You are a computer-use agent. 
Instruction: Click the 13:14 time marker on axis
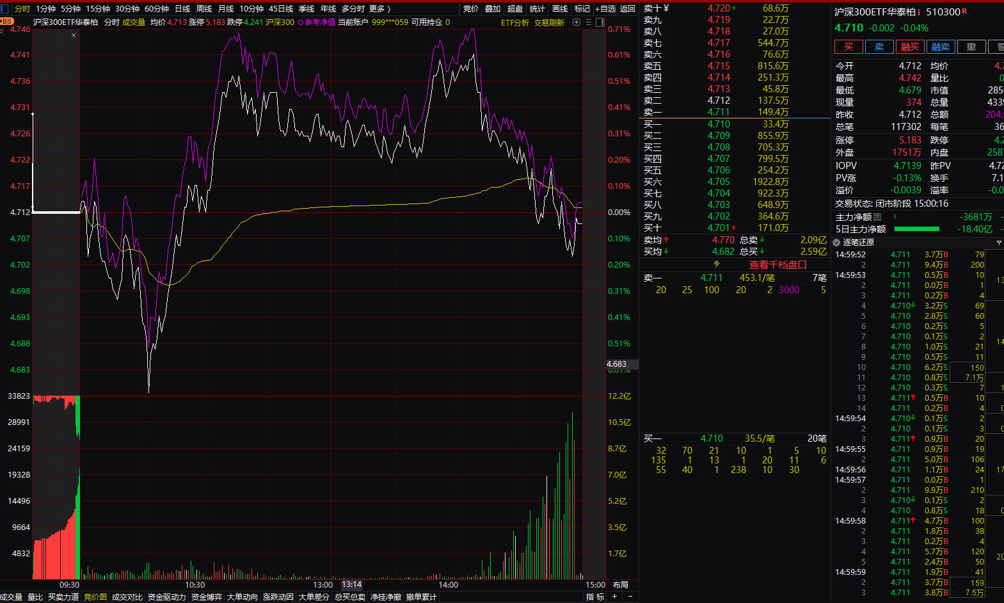click(x=351, y=584)
